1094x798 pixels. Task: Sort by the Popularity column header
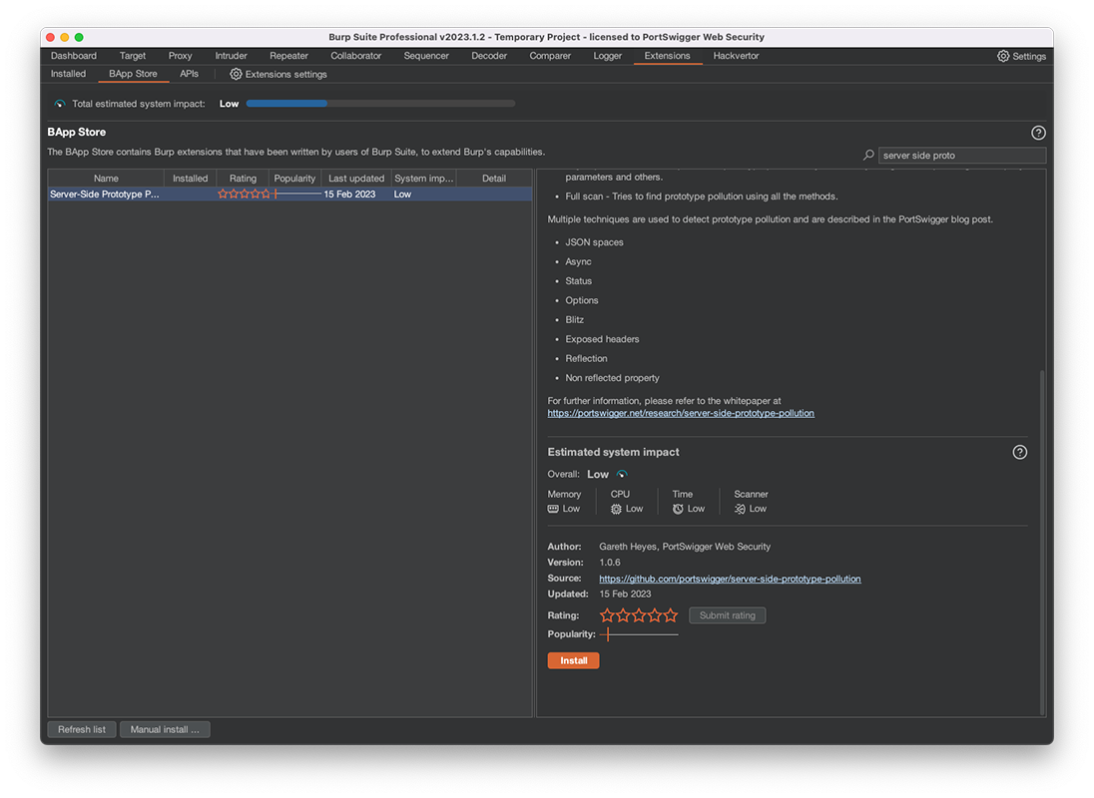tap(294, 179)
